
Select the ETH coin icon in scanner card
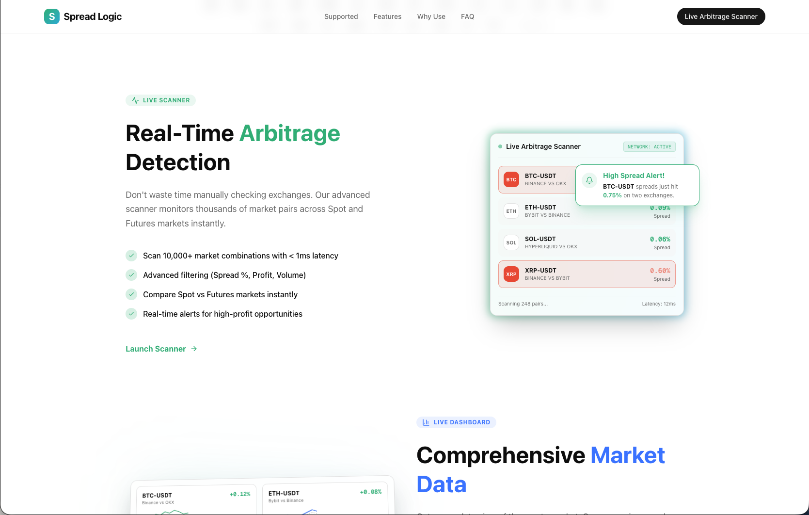[x=511, y=211]
